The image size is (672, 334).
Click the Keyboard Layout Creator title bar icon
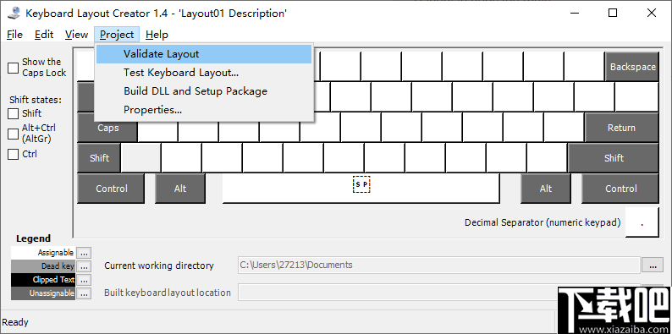click(14, 14)
